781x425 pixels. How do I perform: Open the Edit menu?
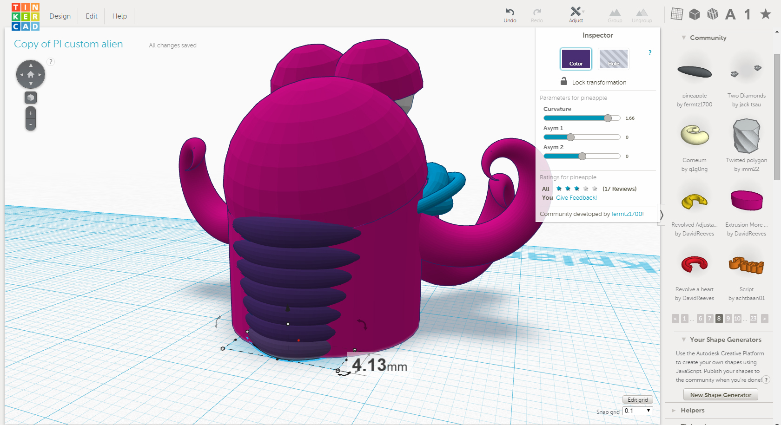92,16
